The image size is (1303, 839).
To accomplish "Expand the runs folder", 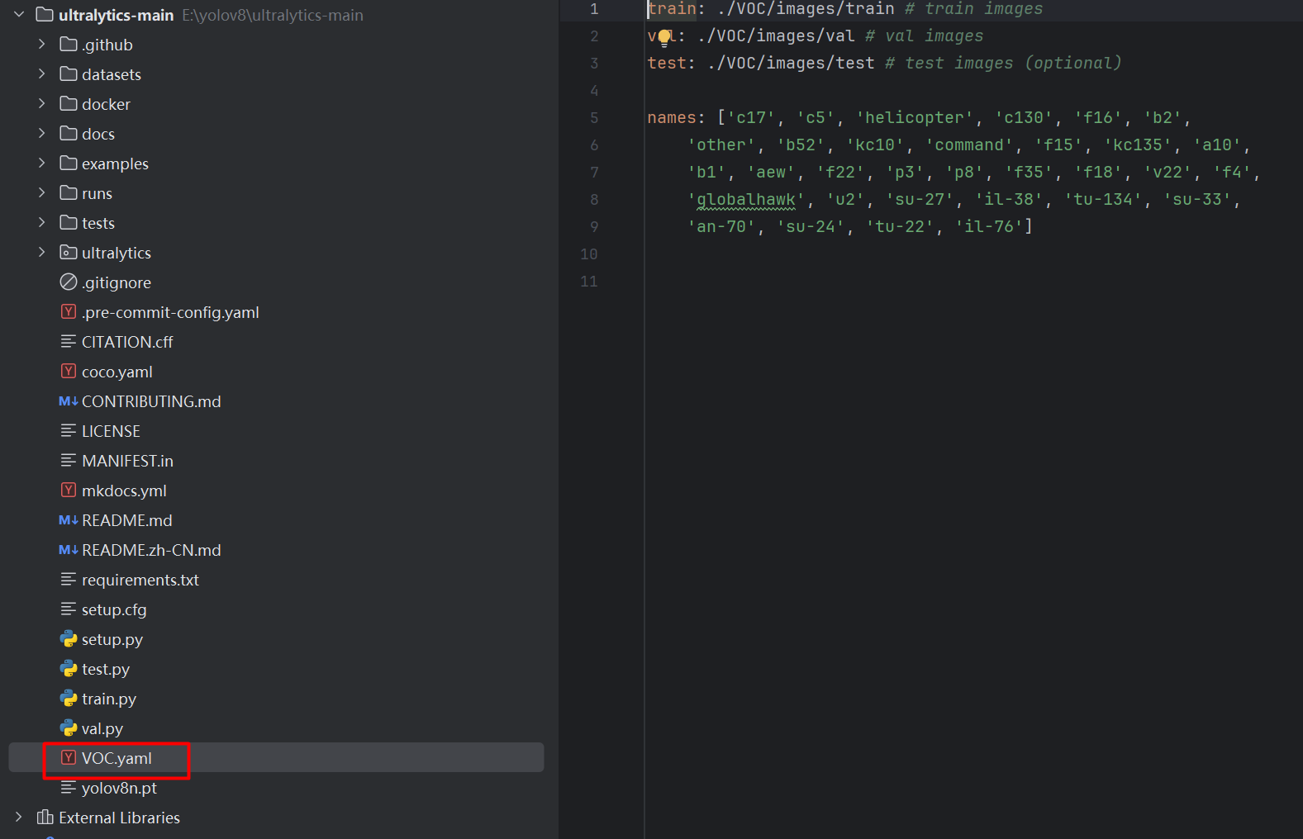I will [42, 193].
